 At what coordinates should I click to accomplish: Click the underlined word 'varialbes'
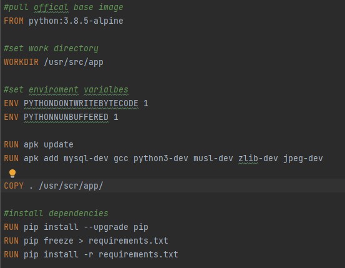[106, 90]
